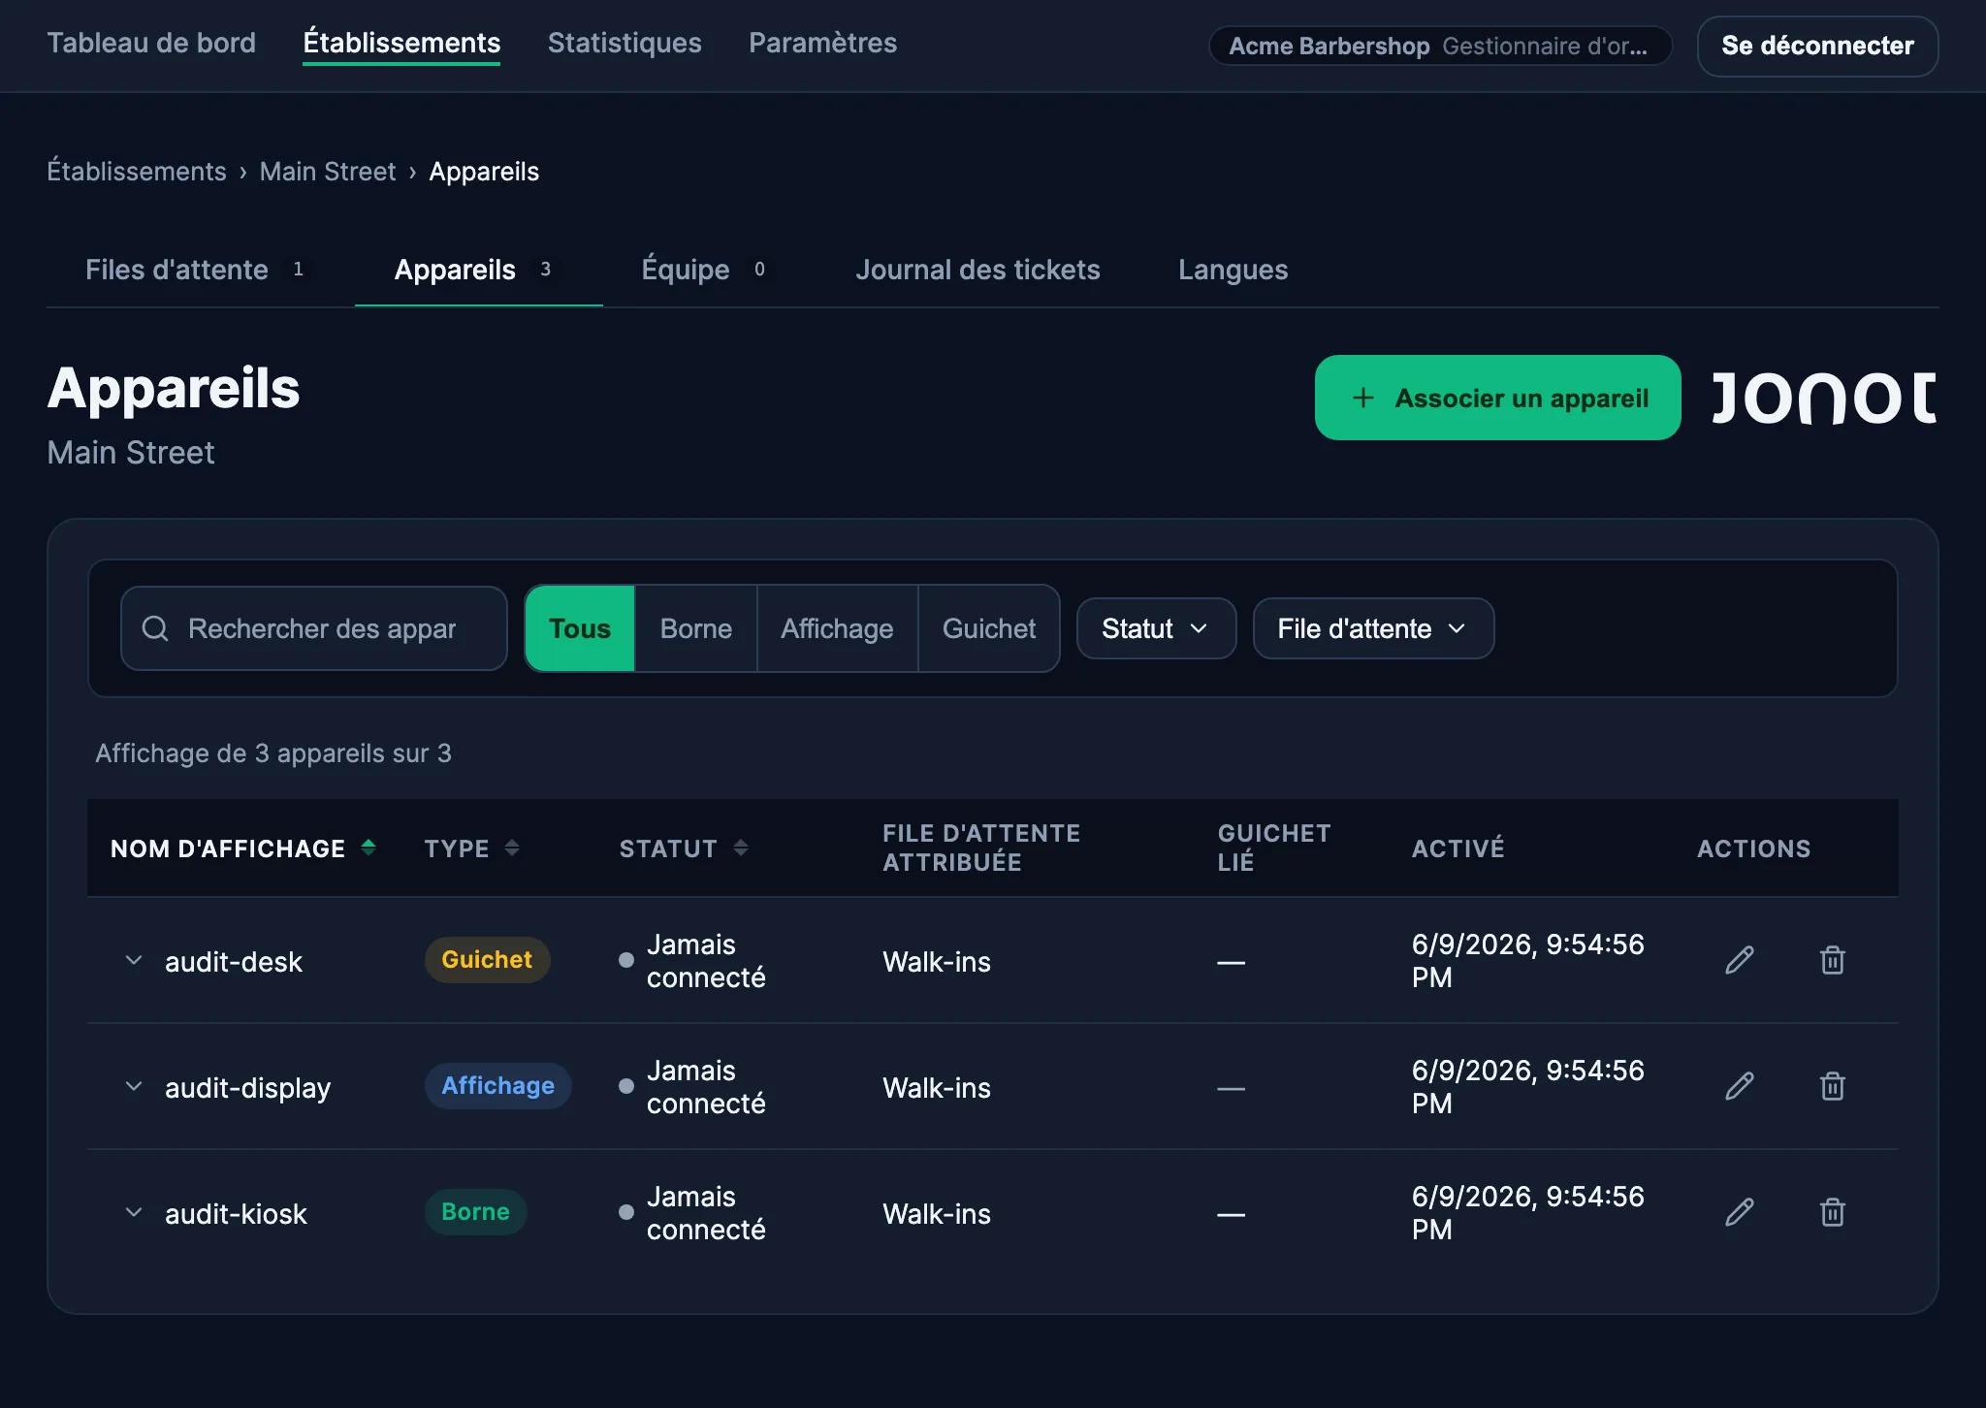The height and width of the screenshot is (1408, 1986).
Task: Click the search magnifier icon
Action: (155, 628)
